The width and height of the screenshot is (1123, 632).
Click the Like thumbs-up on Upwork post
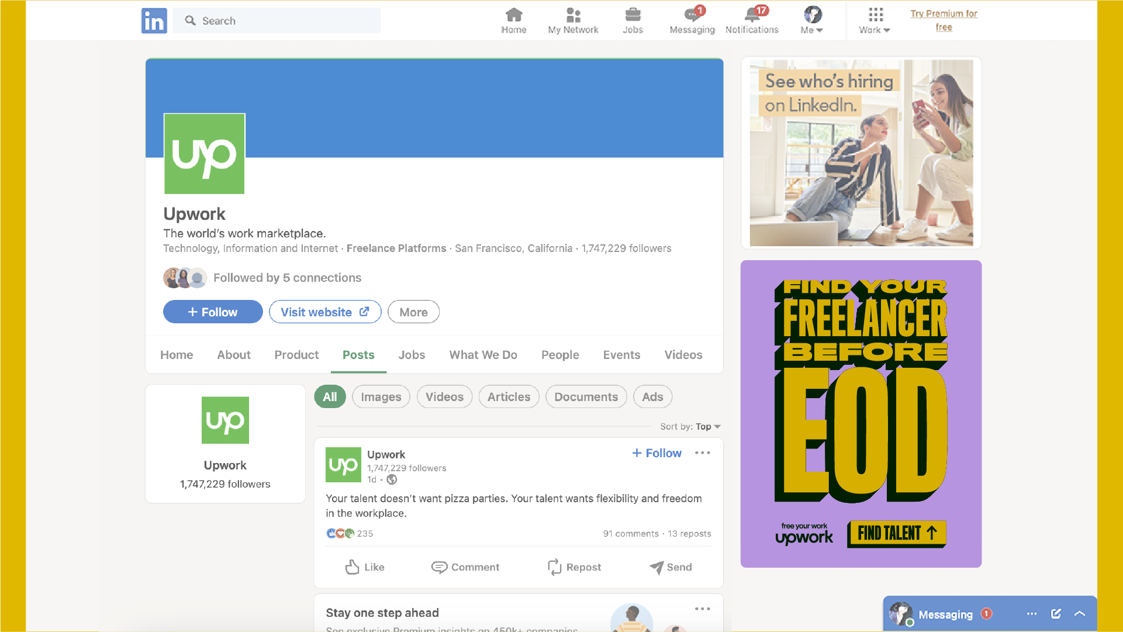[x=353, y=567]
